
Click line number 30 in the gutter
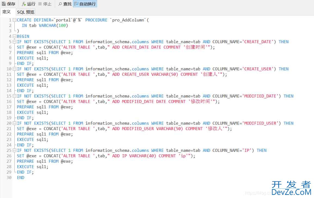point(9,178)
